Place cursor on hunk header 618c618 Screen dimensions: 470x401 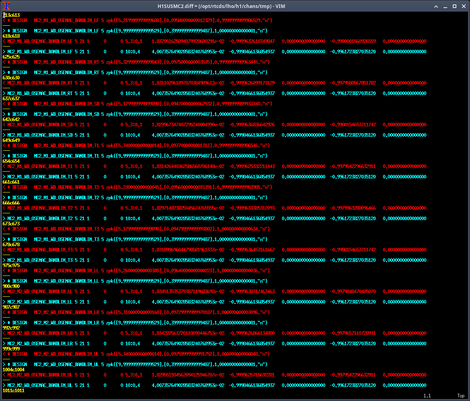coord(11,36)
